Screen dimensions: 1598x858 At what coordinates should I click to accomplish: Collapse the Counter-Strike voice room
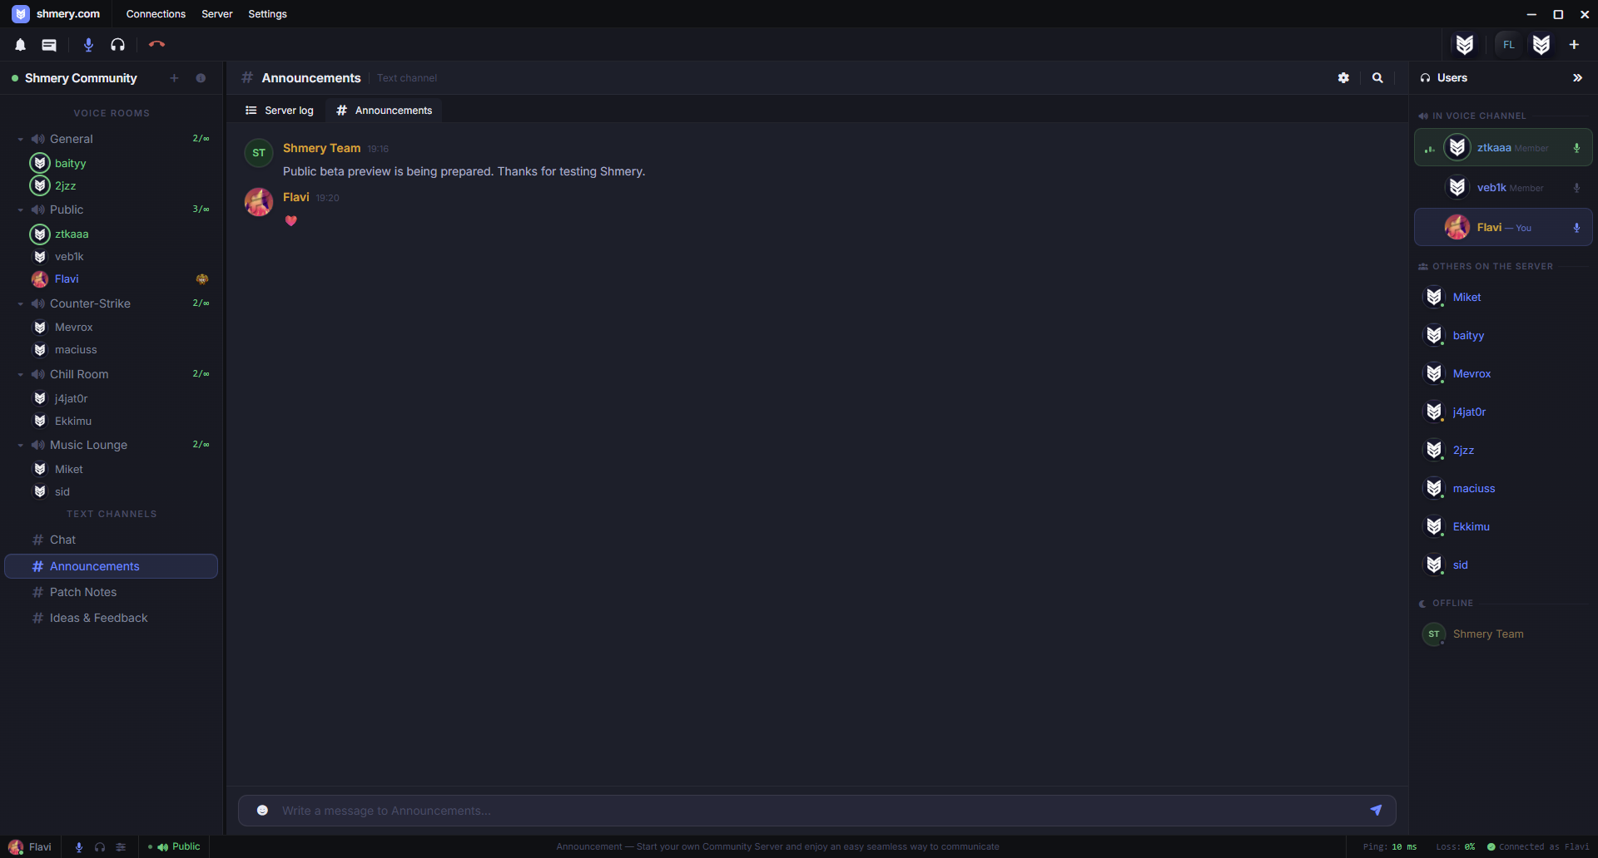20,303
